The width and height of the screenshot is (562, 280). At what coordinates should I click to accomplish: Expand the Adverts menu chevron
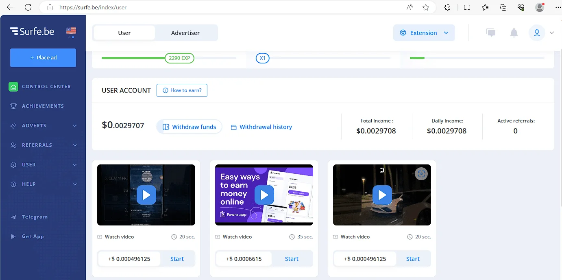(x=75, y=126)
